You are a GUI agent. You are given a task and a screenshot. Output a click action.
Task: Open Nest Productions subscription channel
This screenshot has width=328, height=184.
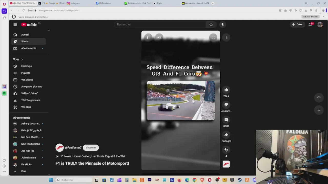pyautogui.click(x=28, y=144)
